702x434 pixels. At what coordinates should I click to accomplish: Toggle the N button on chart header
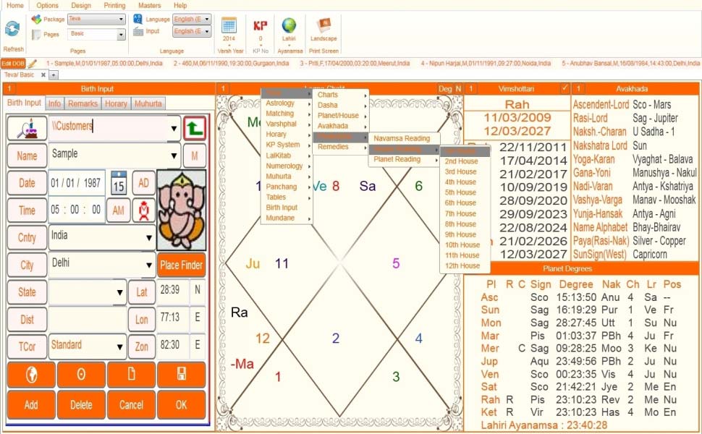(458, 88)
